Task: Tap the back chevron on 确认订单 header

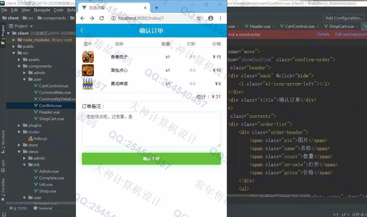Action: pos(82,30)
